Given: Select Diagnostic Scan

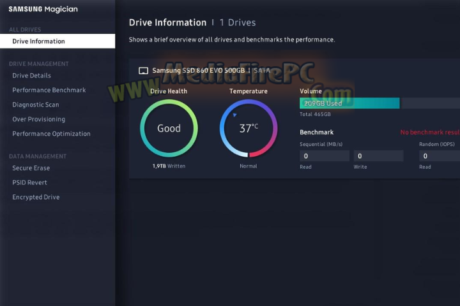Looking at the screenshot, I should [36, 105].
